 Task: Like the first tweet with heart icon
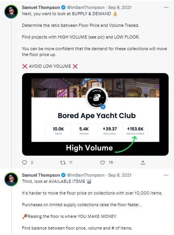point(103,163)
